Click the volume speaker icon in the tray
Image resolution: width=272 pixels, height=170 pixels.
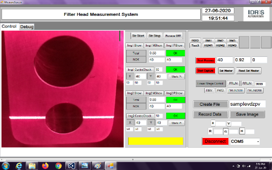[244, 166]
